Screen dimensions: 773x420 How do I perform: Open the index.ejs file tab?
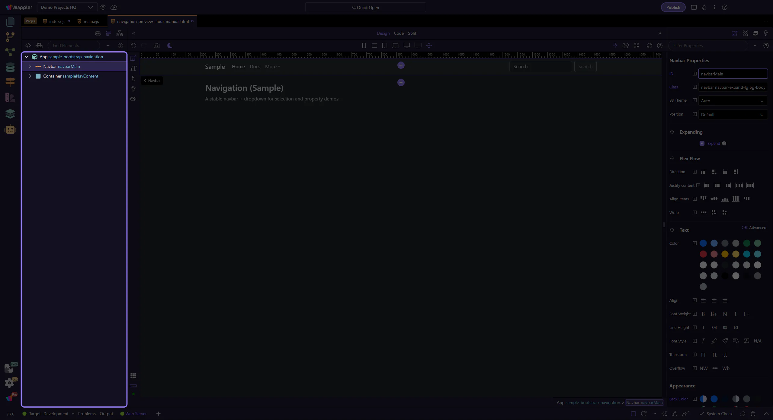(x=57, y=21)
